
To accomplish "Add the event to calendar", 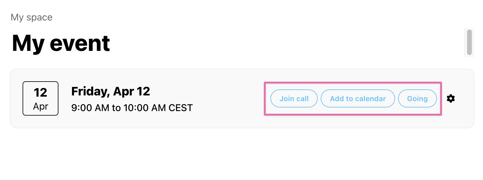I will point(358,98).
